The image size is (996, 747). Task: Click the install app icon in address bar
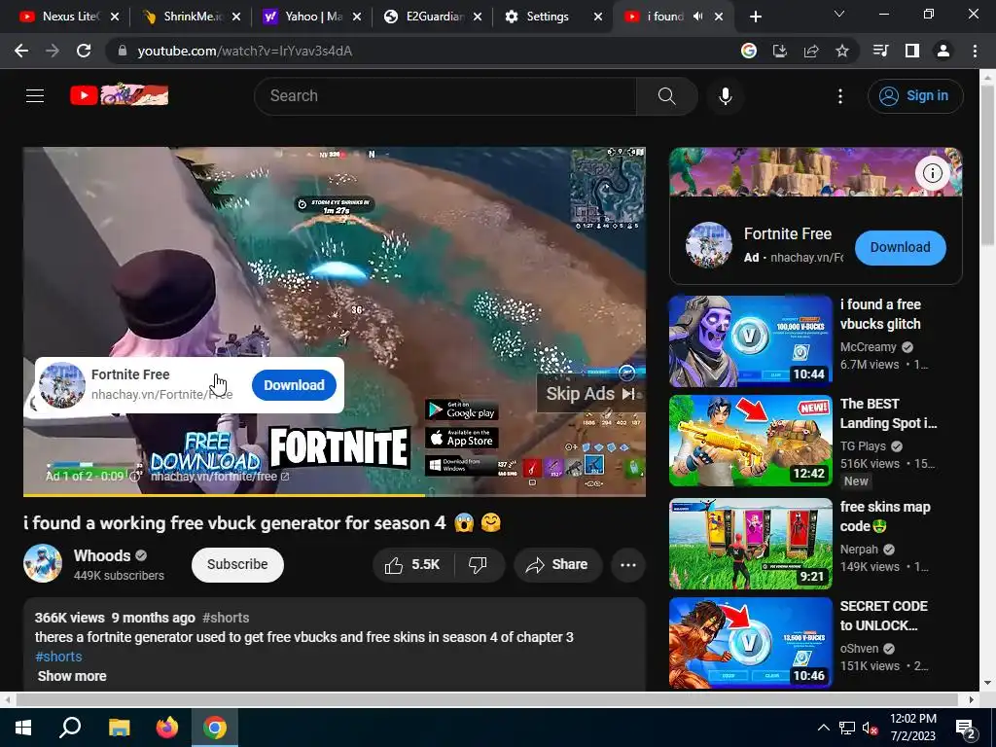[x=780, y=51]
